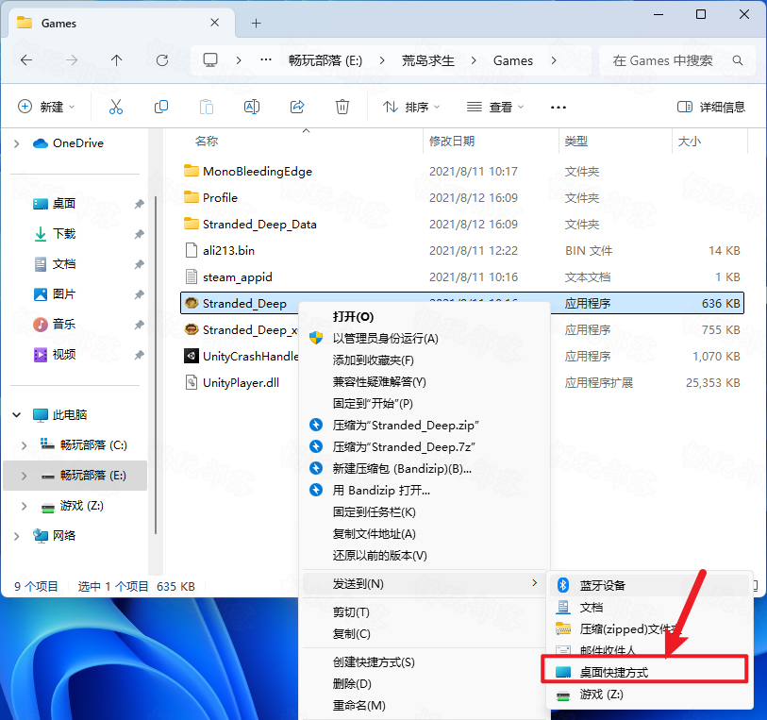
Task: Go back with the left arrow
Action: click(x=26, y=60)
